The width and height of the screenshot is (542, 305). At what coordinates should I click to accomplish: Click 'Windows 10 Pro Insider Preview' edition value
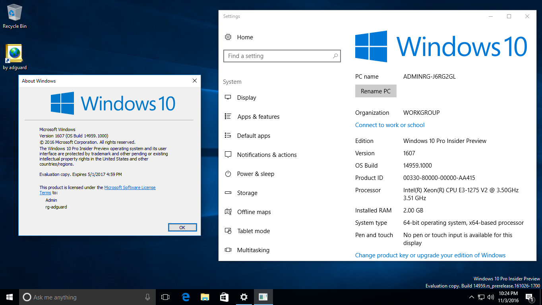[445, 141]
